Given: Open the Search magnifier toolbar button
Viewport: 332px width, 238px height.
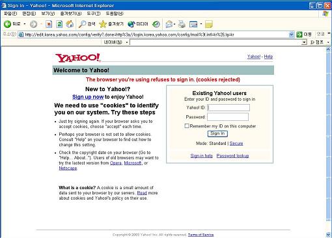Looking at the screenshot, I should (87, 24).
